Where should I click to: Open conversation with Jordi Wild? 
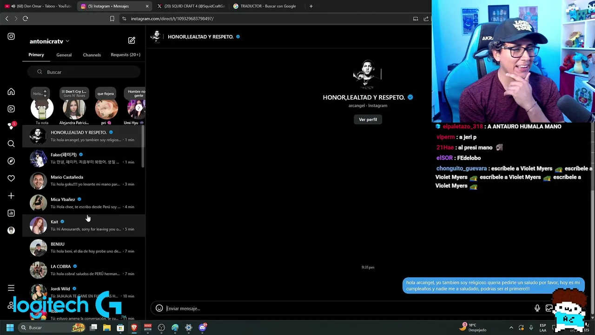(84, 292)
